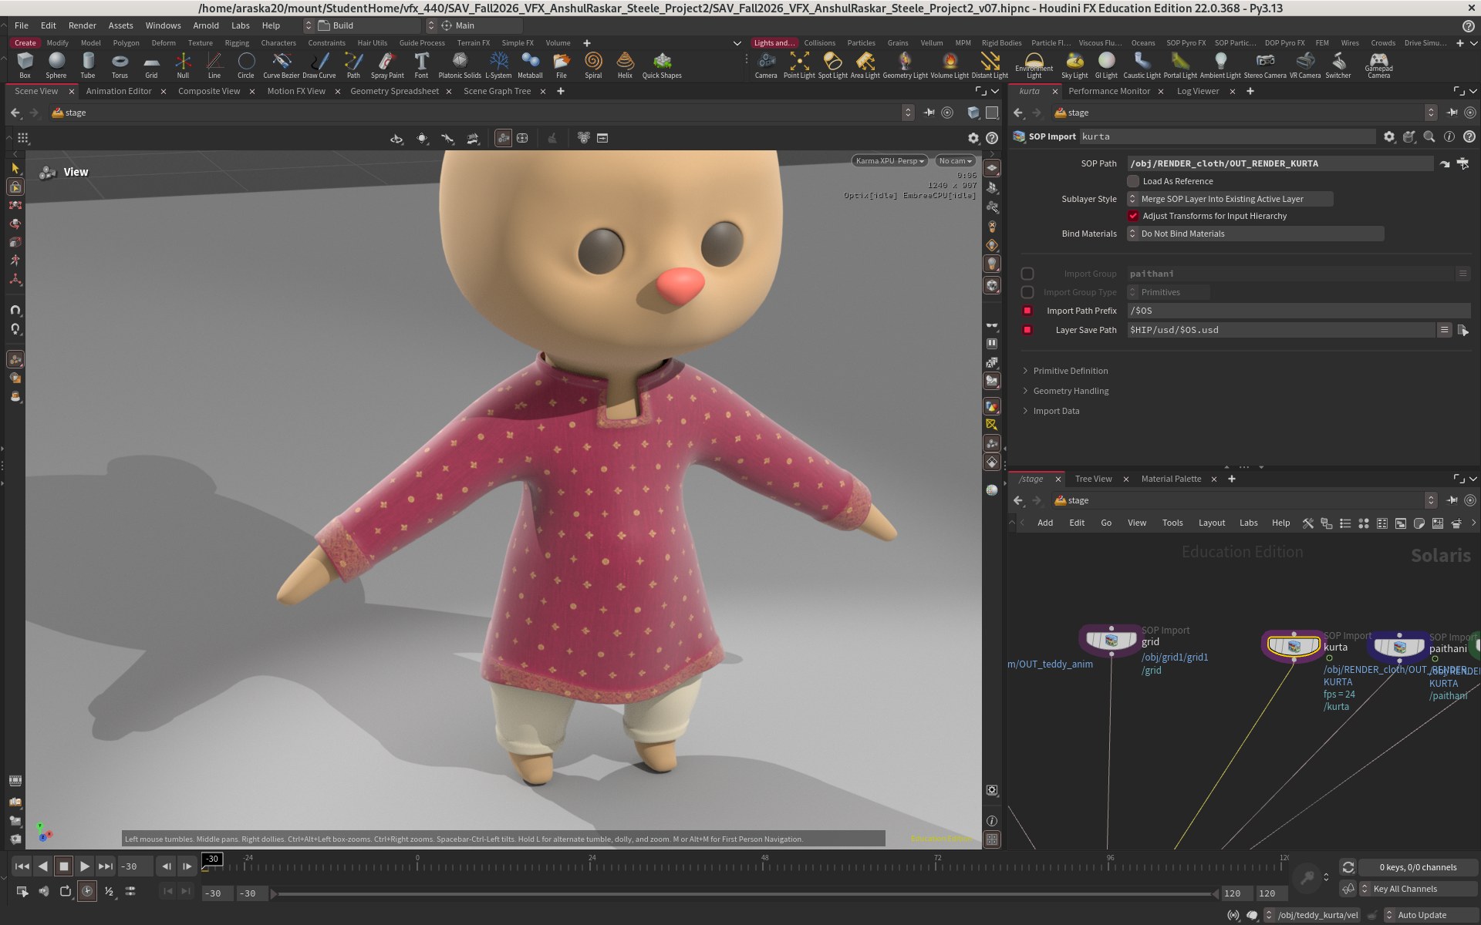Open the Performance Monitor tab
The height and width of the screenshot is (925, 1481).
pos(1108,91)
